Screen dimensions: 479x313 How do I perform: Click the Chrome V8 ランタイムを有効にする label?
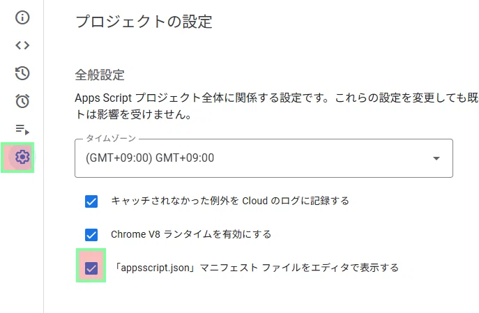pos(191,234)
